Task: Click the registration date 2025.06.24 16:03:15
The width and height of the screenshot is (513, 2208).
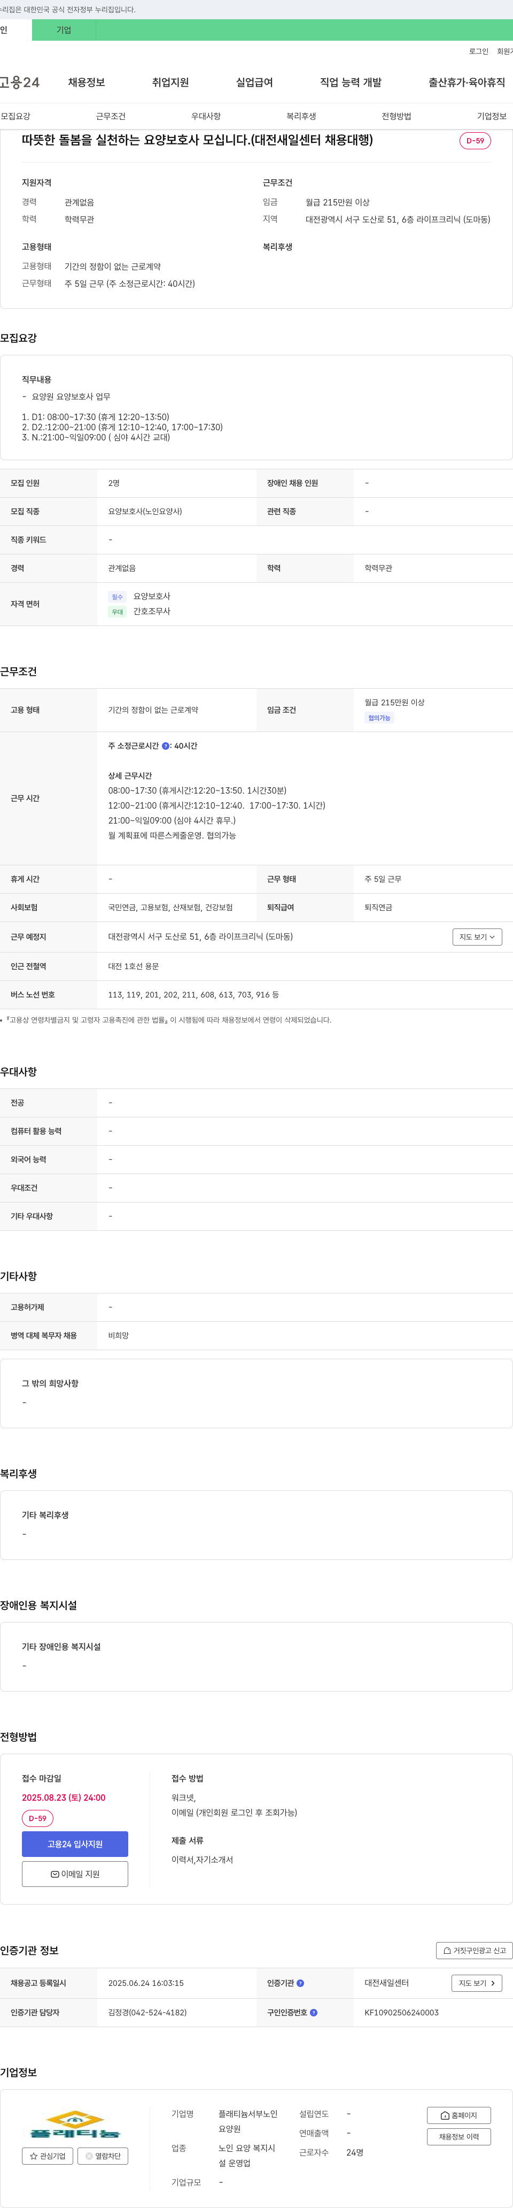Action: [145, 1983]
